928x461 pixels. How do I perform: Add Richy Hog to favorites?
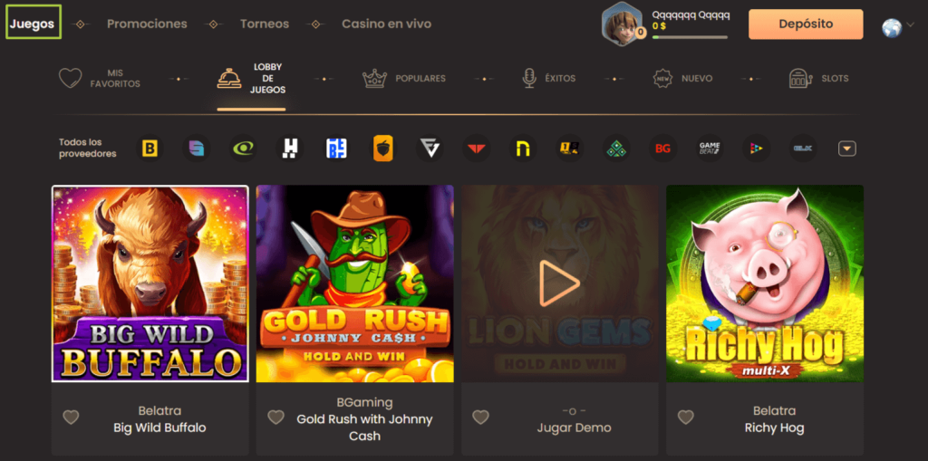[686, 418]
